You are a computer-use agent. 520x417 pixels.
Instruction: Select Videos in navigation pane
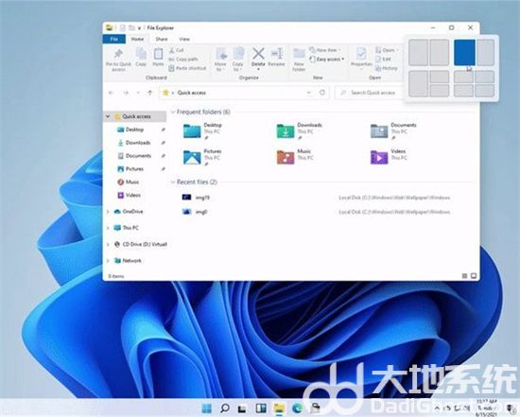point(133,195)
